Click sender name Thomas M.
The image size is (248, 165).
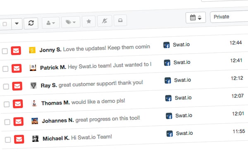[55, 103]
